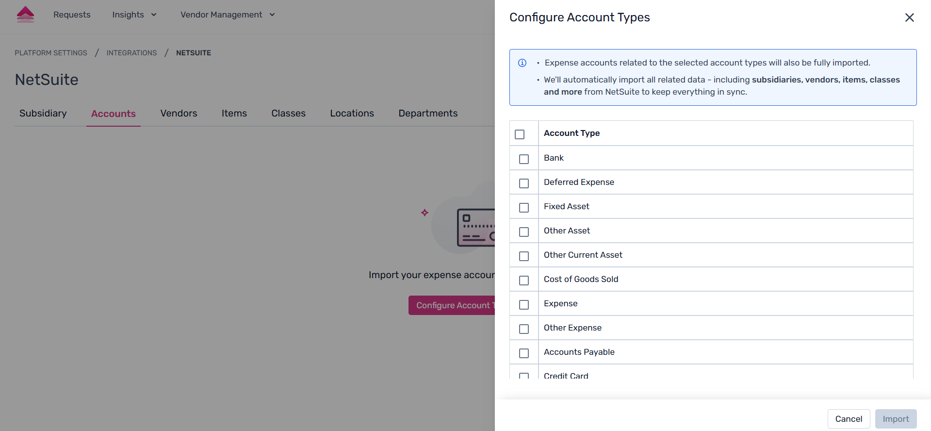
Task: Click the app logo home icon
Action: coord(25,15)
